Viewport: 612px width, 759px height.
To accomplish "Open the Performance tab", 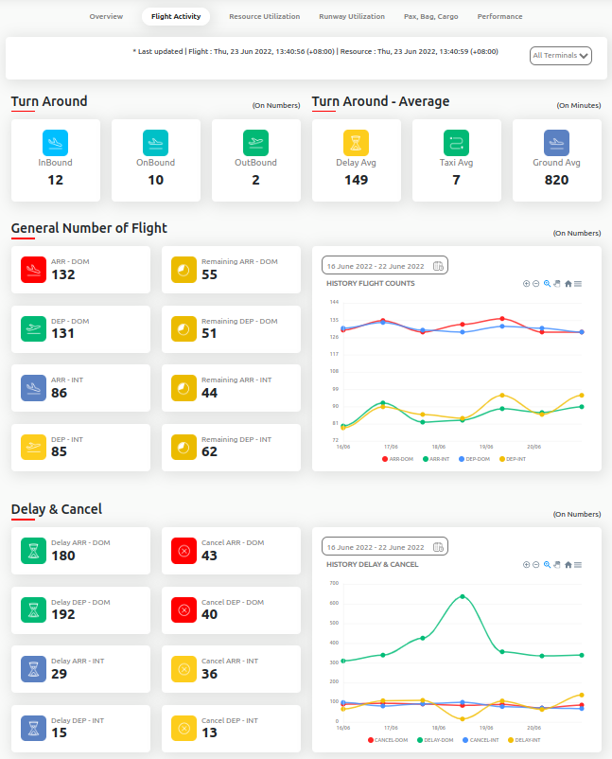I will [x=499, y=16].
